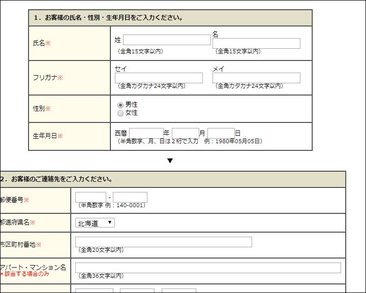Click the 姓 (last name) input field
Screen dimensions: 366x293
coord(167,40)
